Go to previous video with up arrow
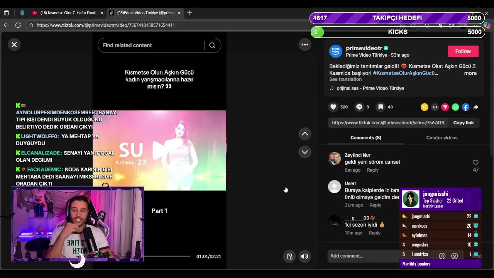This screenshot has height=278, width=494. pyautogui.click(x=305, y=134)
